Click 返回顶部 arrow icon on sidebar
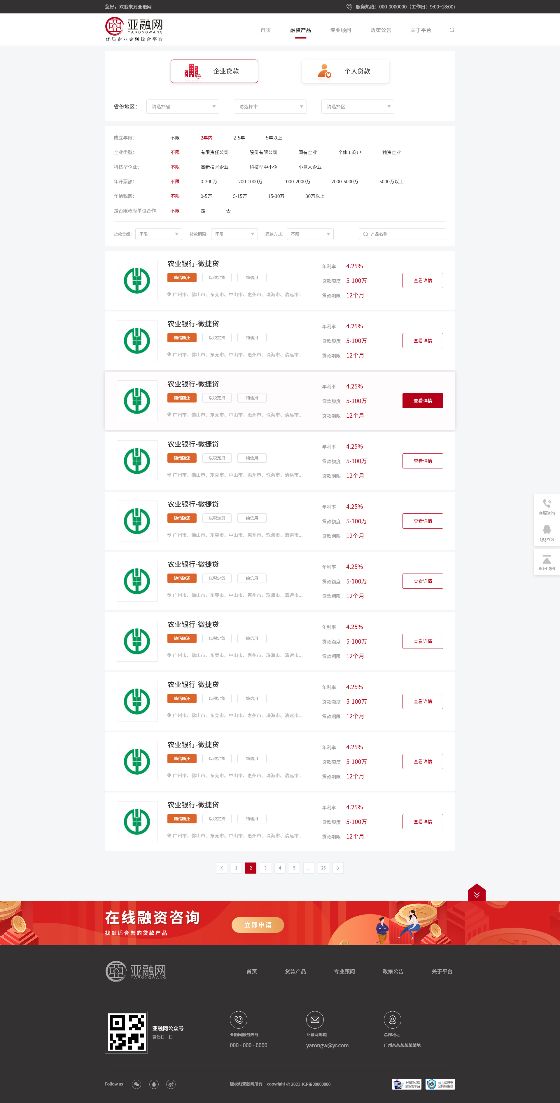Viewport: 560px width, 1103px height. pyautogui.click(x=546, y=560)
